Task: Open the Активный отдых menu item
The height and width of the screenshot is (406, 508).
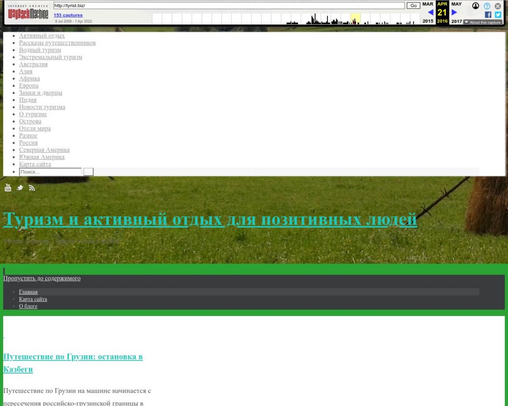Action: coord(42,36)
